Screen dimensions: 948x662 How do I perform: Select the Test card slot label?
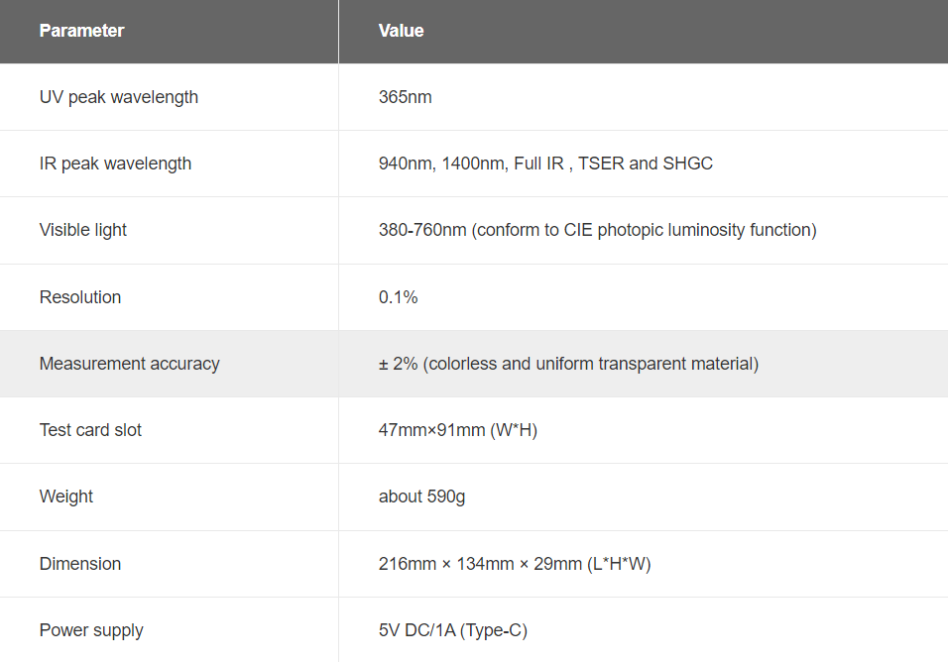click(90, 430)
